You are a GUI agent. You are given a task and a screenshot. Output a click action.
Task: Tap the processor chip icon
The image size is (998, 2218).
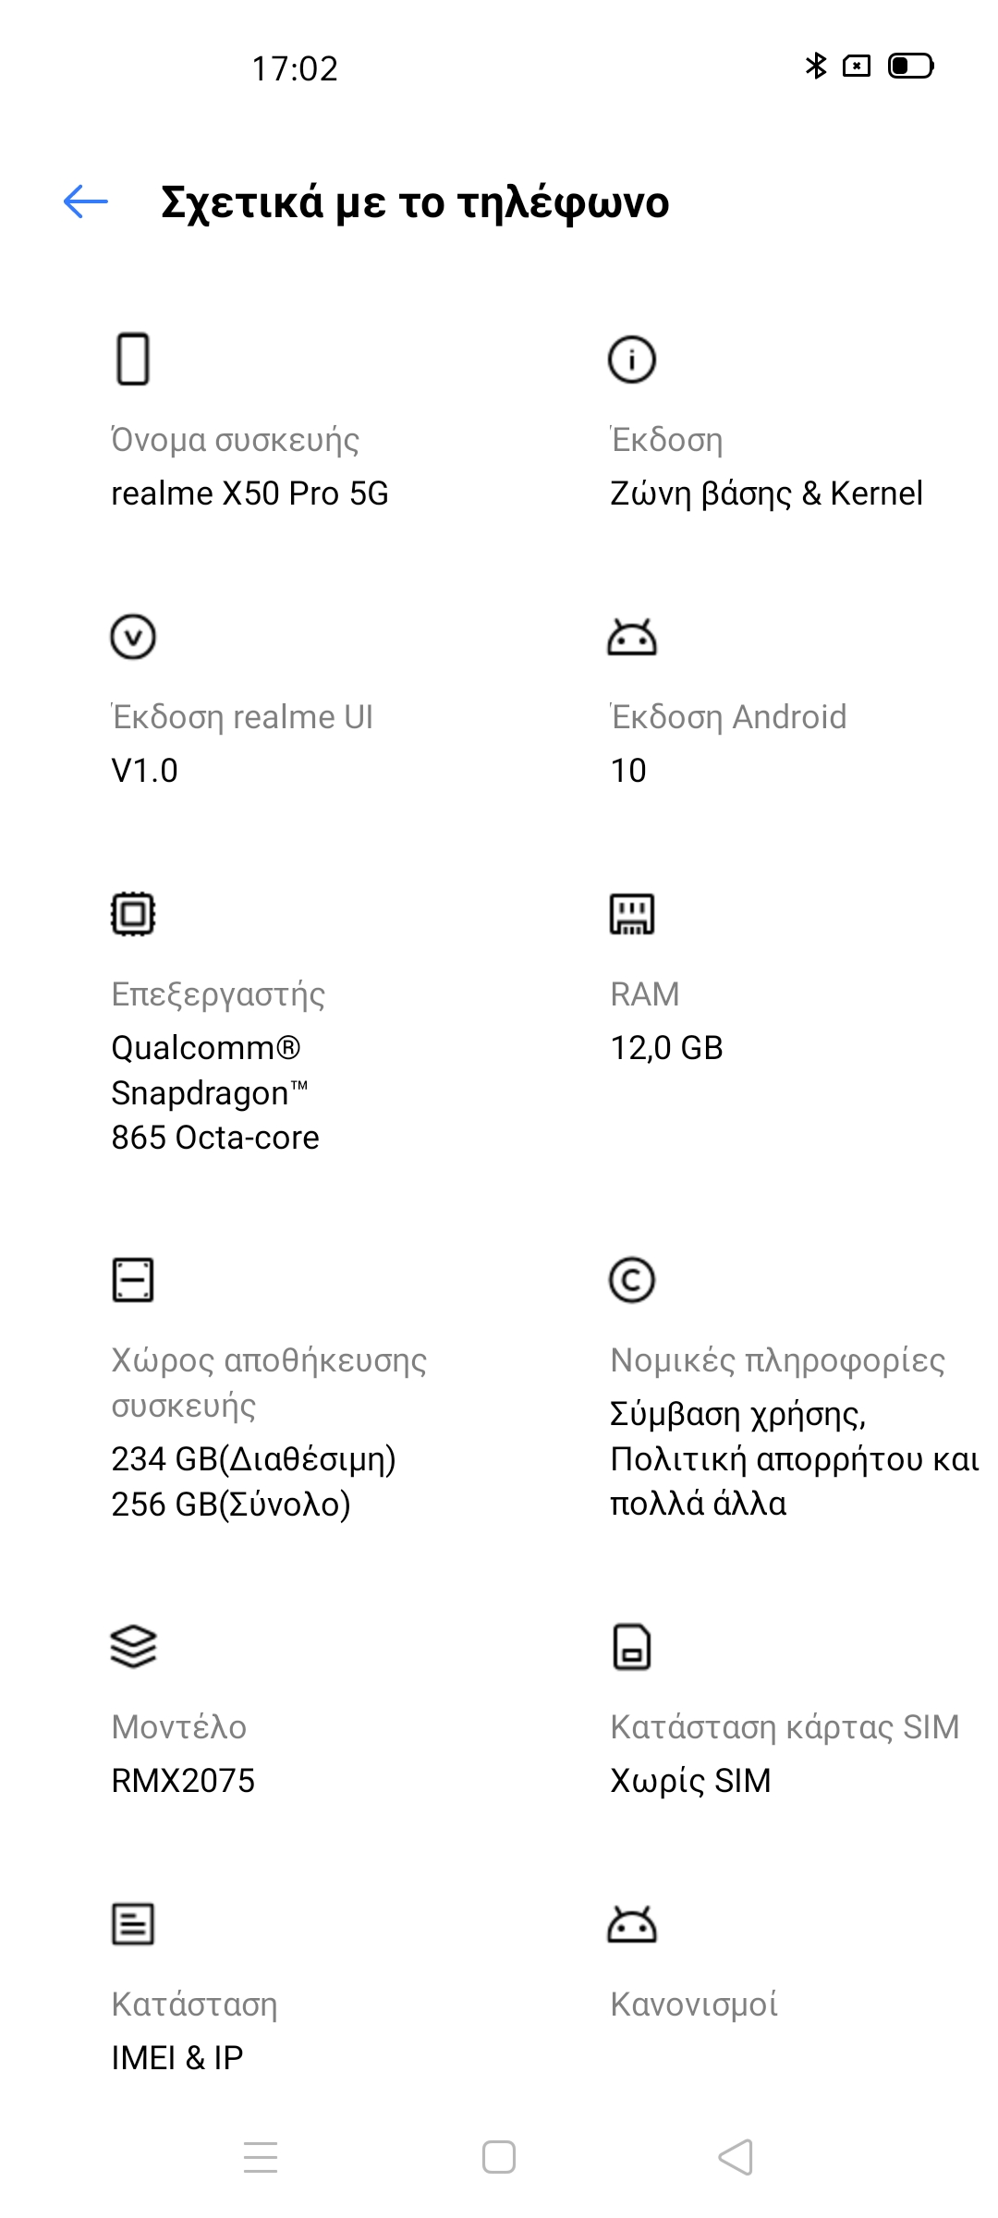(x=133, y=914)
